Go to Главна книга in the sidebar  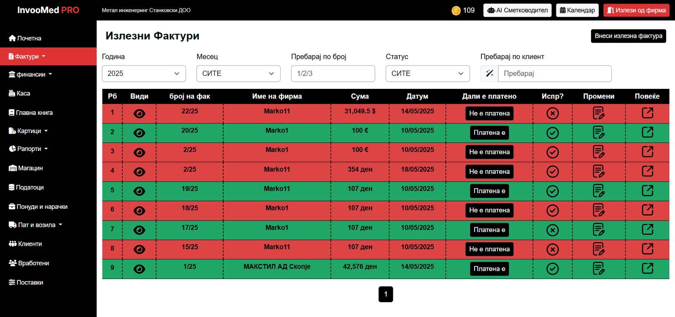pyautogui.click(x=34, y=113)
